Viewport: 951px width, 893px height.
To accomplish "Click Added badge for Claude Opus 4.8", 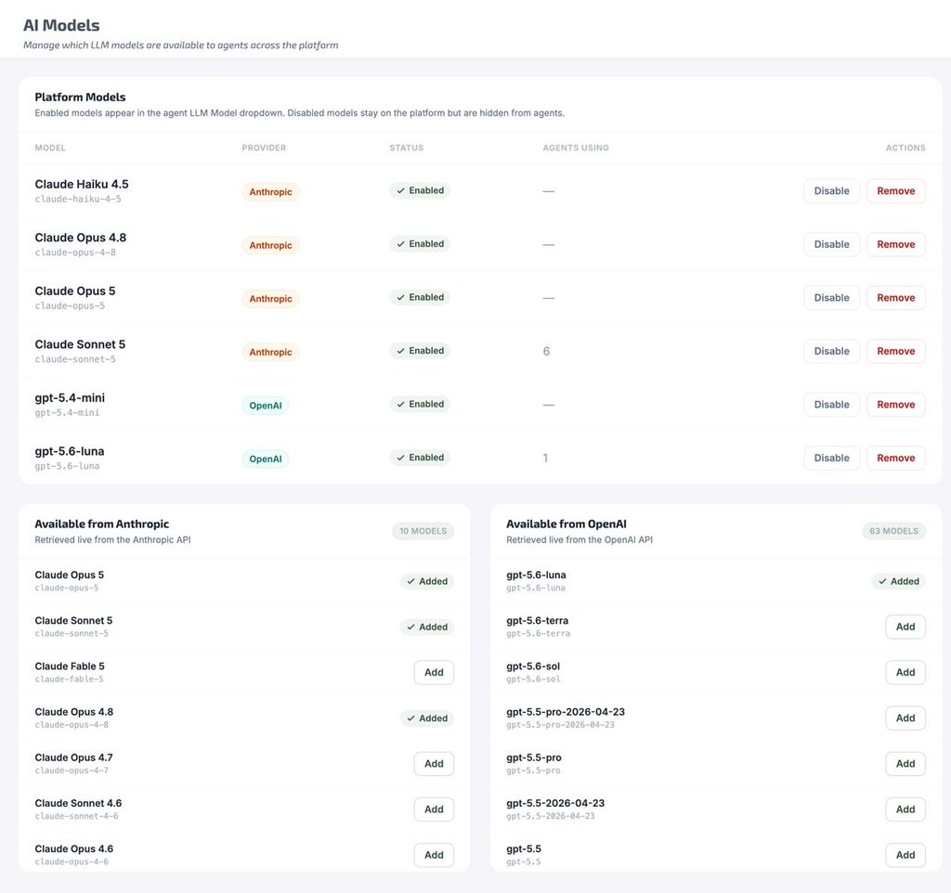I will (427, 718).
